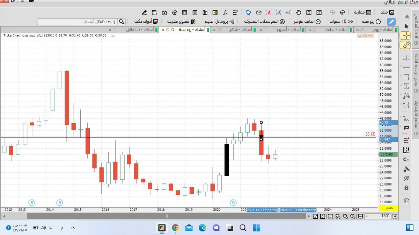
Task: Click the redo arrow in top toolbar
Action: (342, 12)
